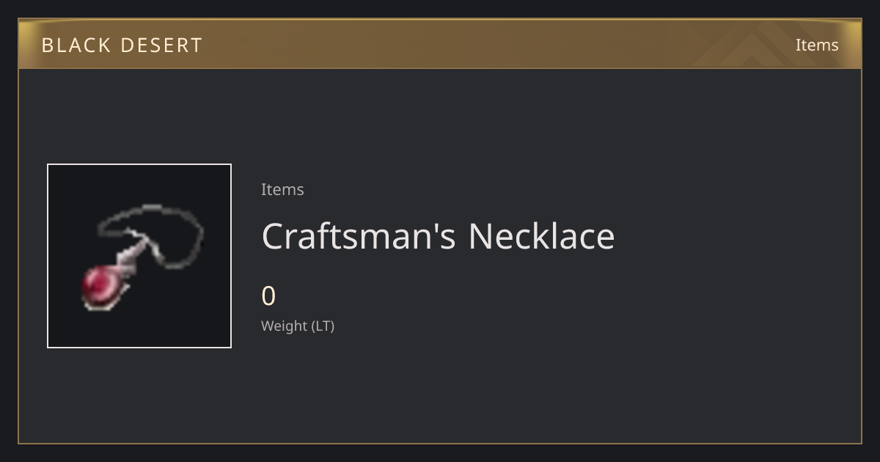Click the gold header banner center

click(440, 44)
